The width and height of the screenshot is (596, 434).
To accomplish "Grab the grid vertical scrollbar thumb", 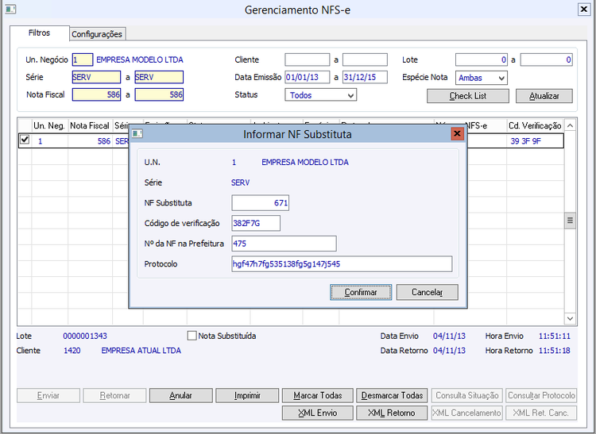I will coord(570,221).
